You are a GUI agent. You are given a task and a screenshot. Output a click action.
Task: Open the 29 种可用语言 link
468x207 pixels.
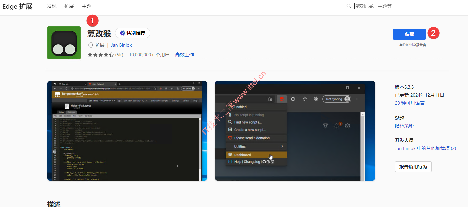click(410, 103)
